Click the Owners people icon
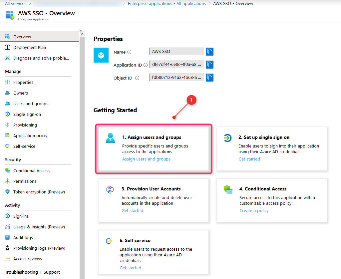341x279 pixels. click(x=7, y=93)
